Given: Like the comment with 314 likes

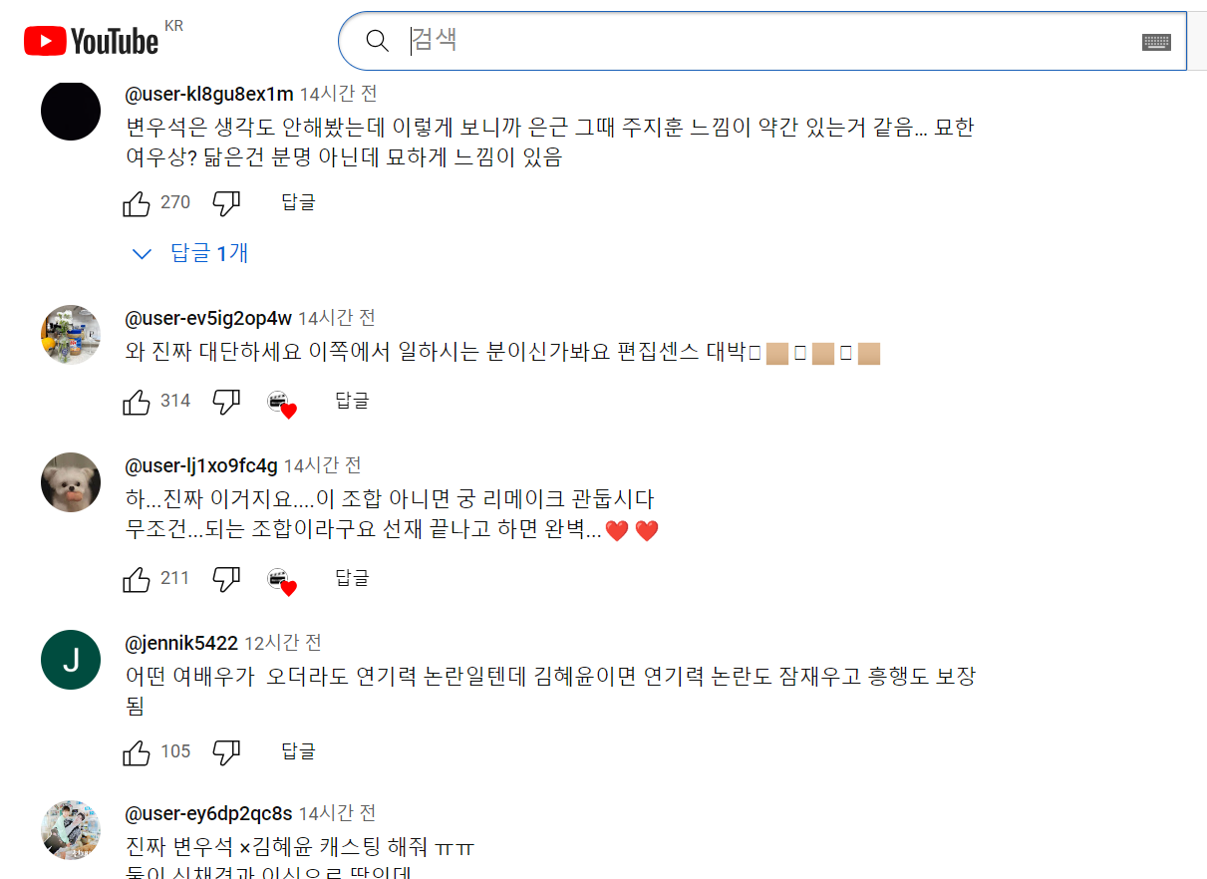Looking at the screenshot, I should pos(137,402).
